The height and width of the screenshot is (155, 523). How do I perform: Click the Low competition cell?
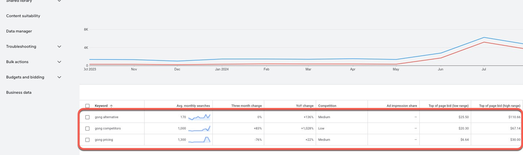point(322,128)
